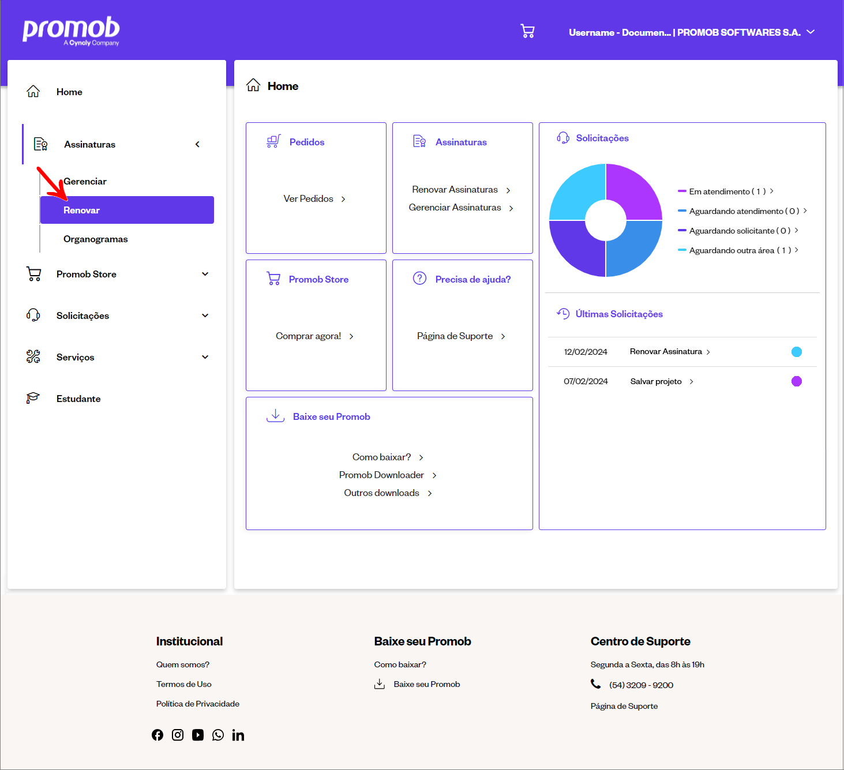Viewport: 844px width, 770px height.
Task: Open the Salvar projeto request from 07/02/2024
Action: pyautogui.click(x=662, y=381)
